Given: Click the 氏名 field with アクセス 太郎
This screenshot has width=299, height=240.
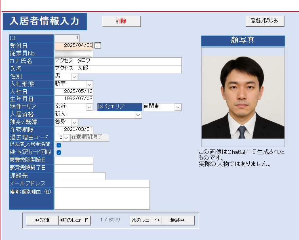Looking at the screenshot, I should (x=118, y=69).
